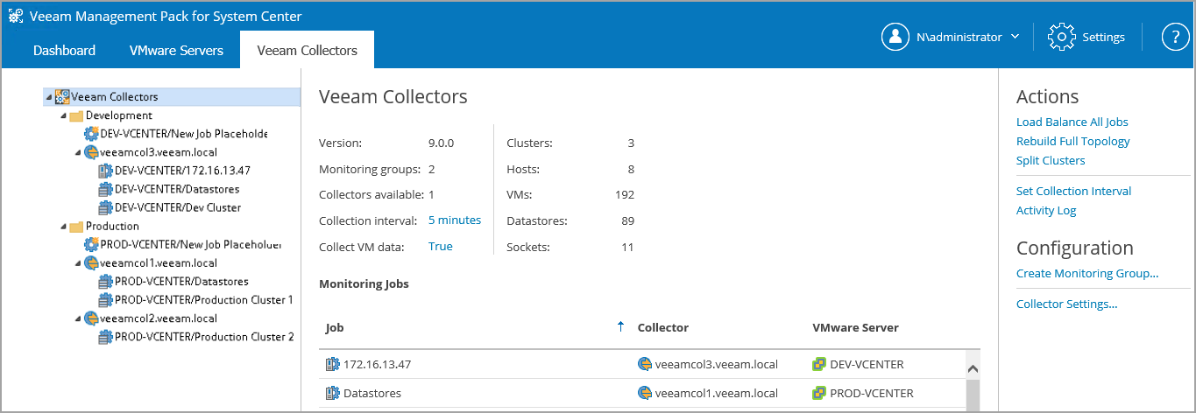Toggle Collect VM data True value

pos(440,247)
